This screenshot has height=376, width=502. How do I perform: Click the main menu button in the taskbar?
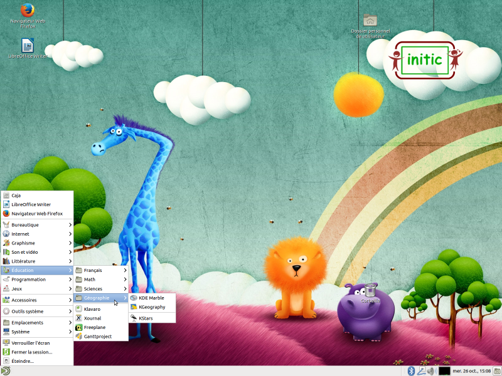pos(6,371)
